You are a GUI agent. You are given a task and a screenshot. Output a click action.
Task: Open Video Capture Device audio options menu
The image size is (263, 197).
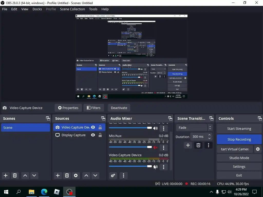tap(164, 167)
